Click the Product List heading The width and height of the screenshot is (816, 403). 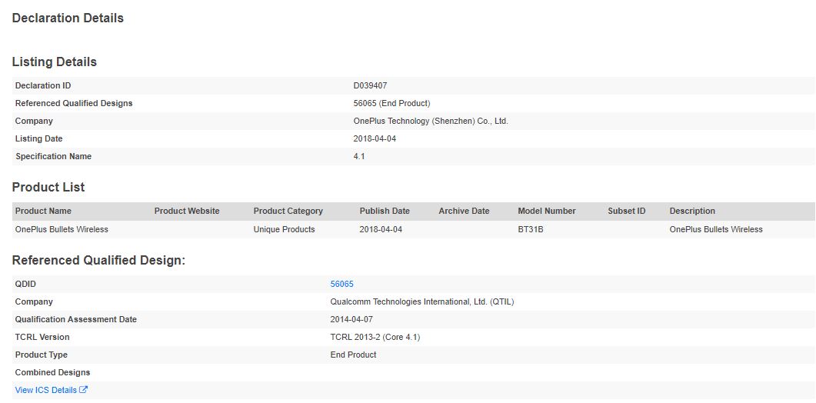(48, 187)
